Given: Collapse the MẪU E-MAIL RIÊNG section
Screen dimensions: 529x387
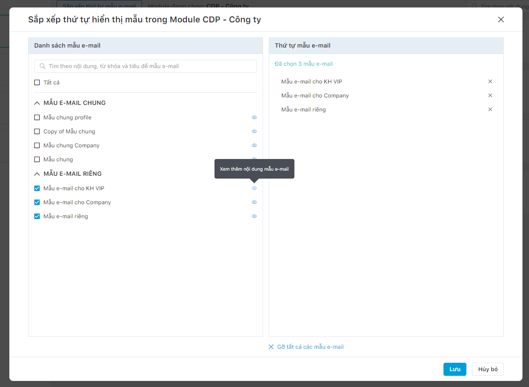Looking at the screenshot, I should tap(37, 174).
